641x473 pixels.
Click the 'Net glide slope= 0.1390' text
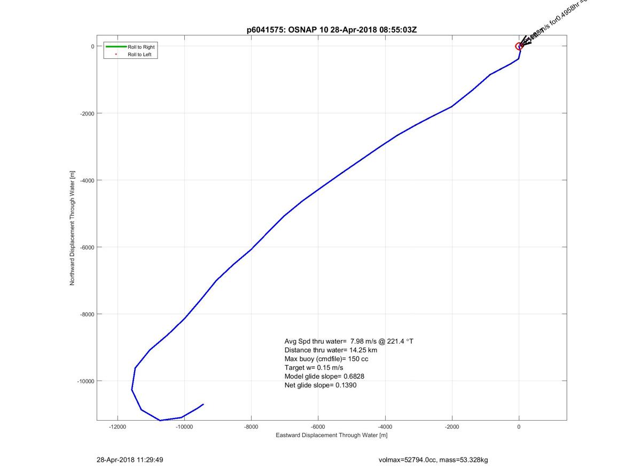click(x=320, y=385)
